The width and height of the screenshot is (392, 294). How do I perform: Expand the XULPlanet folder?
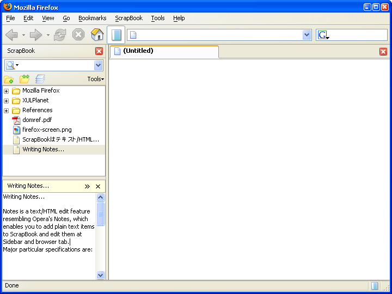coord(6,101)
